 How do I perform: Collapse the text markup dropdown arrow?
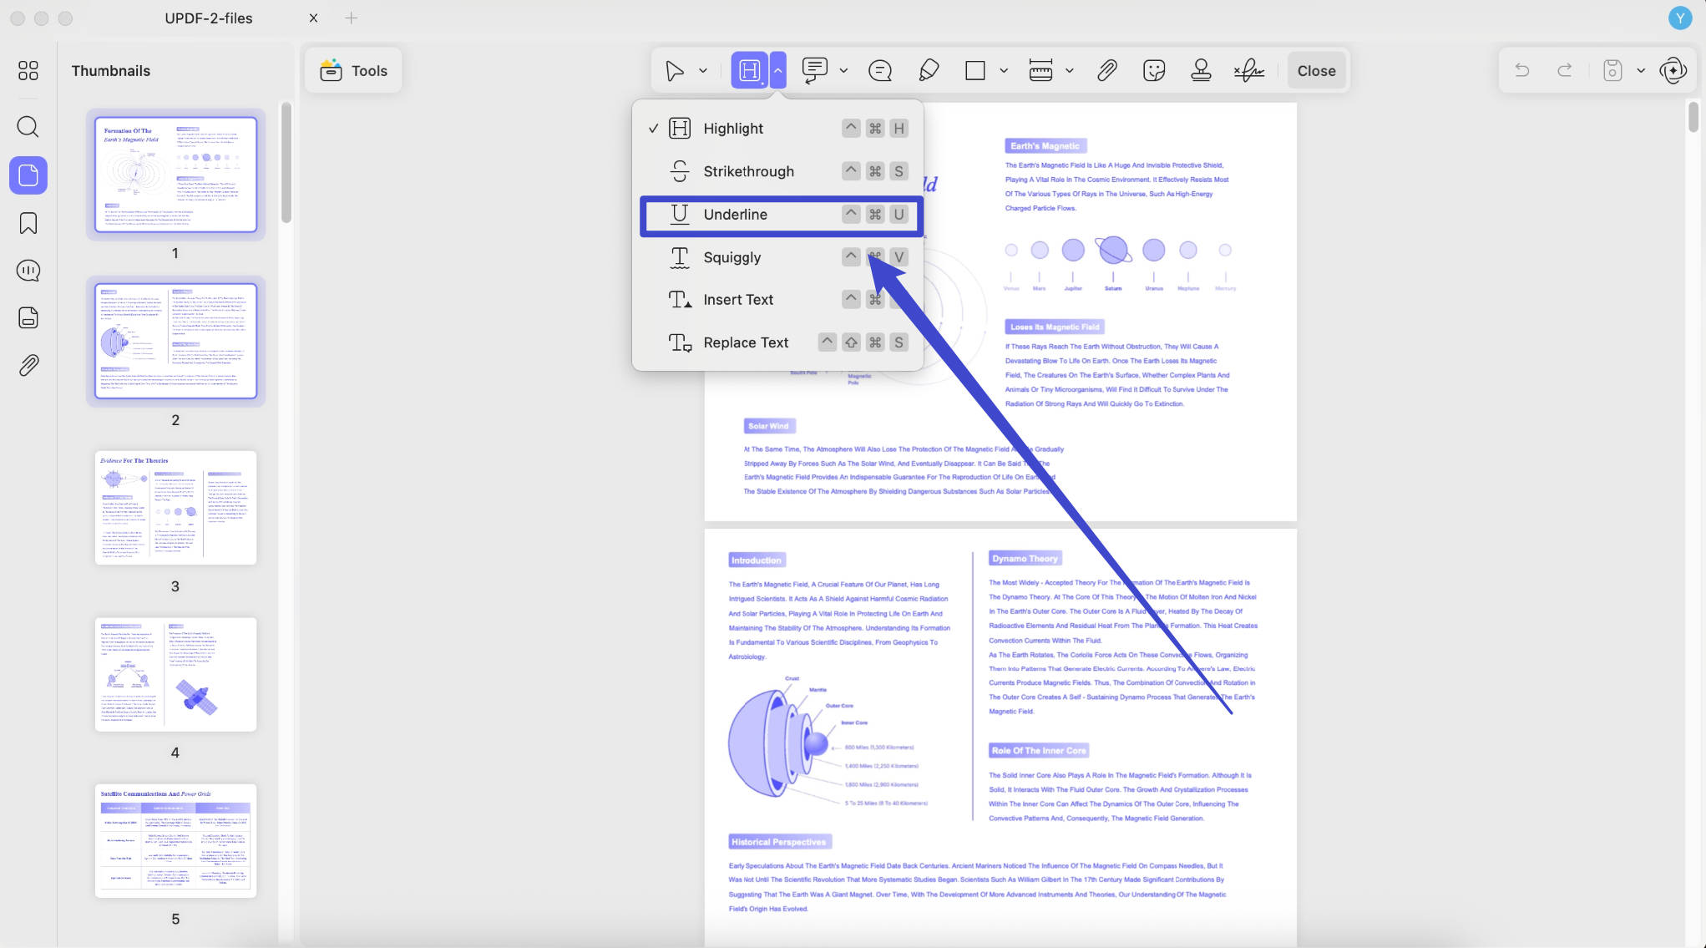click(x=778, y=71)
